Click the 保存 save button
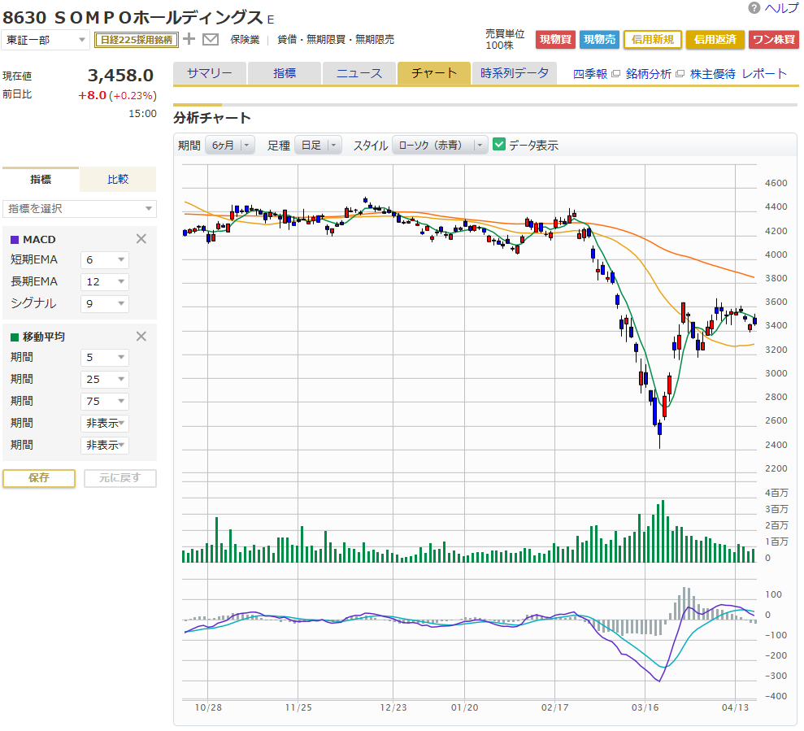This screenshot has height=731, width=804. 39,478
